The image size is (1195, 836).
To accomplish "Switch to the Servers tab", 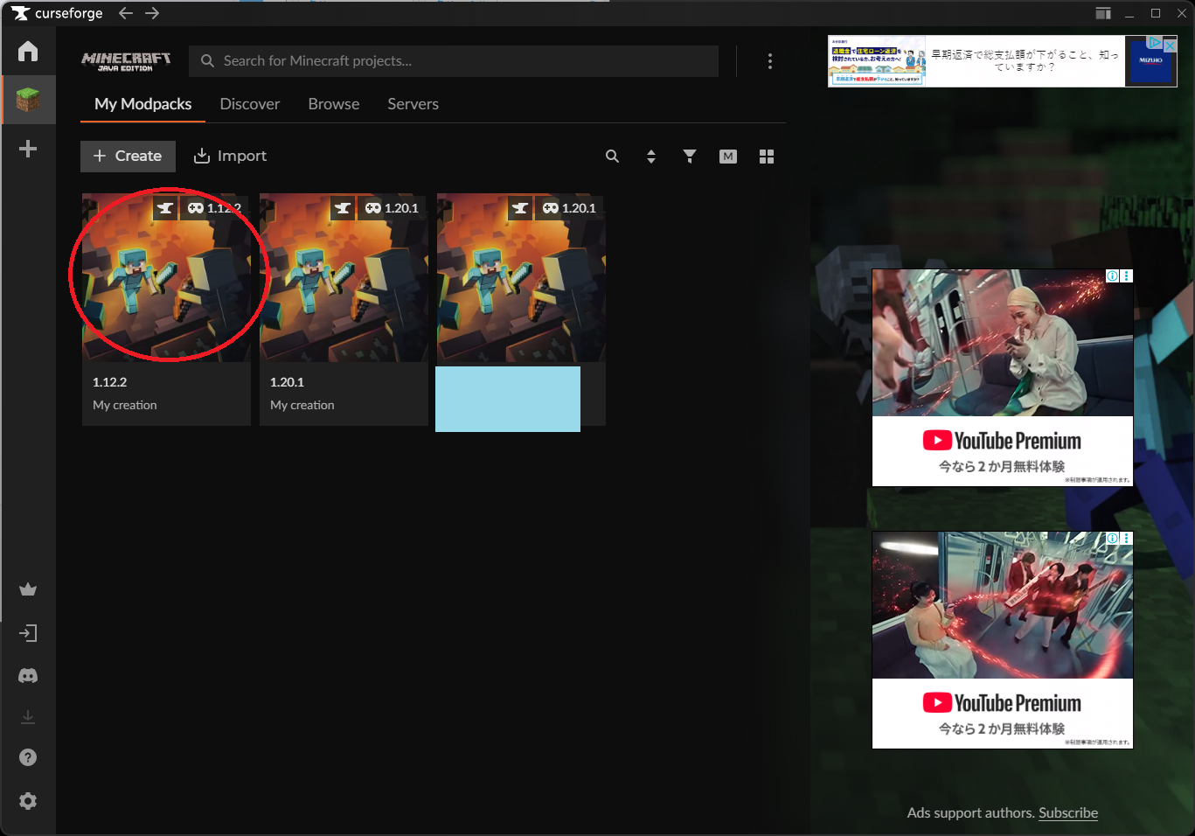I will click(x=413, y=104).
